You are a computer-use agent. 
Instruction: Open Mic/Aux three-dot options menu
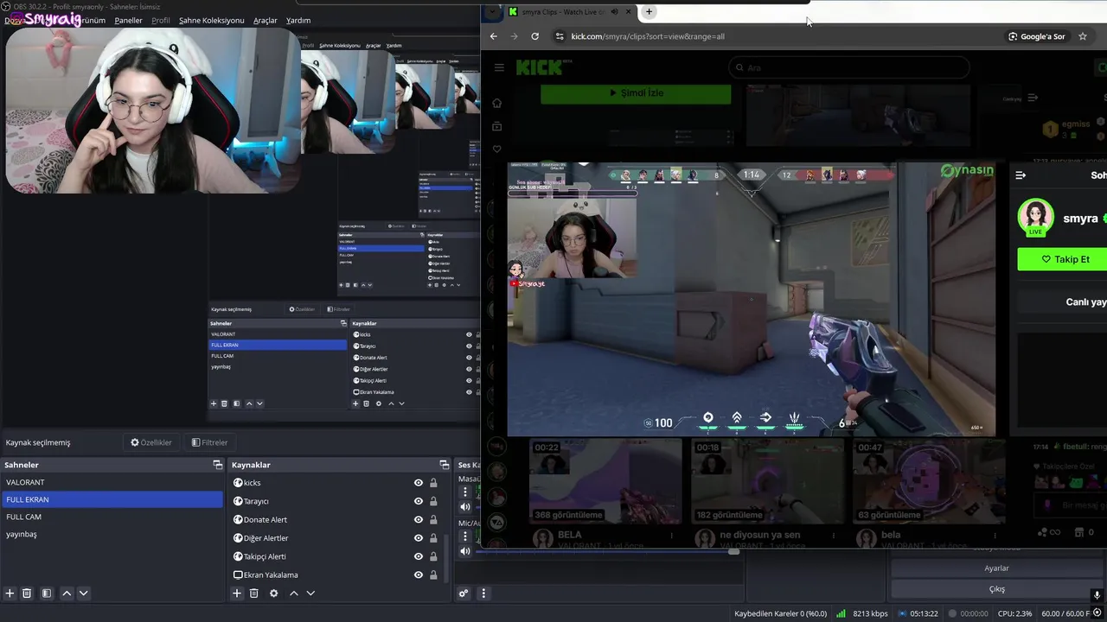465,536
